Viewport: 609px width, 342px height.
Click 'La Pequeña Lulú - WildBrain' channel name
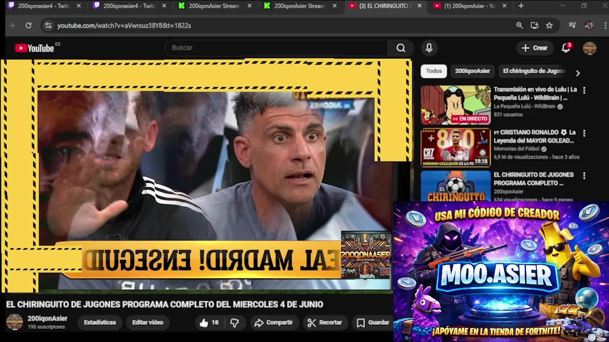[x=524, y=107]
